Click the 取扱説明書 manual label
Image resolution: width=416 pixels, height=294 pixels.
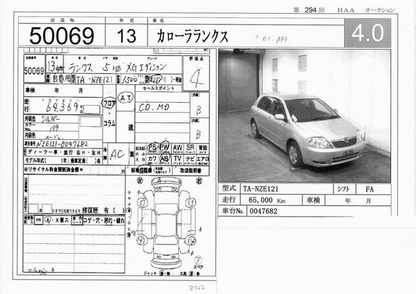[190, 170]
